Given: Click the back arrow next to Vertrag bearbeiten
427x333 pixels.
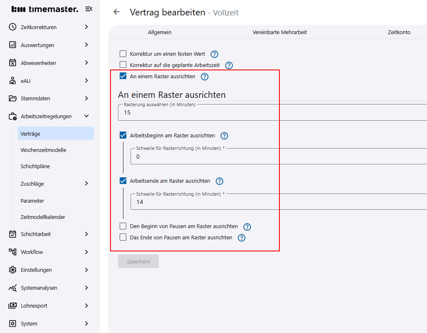Looking at the screenshot, I should click(117, 12).
